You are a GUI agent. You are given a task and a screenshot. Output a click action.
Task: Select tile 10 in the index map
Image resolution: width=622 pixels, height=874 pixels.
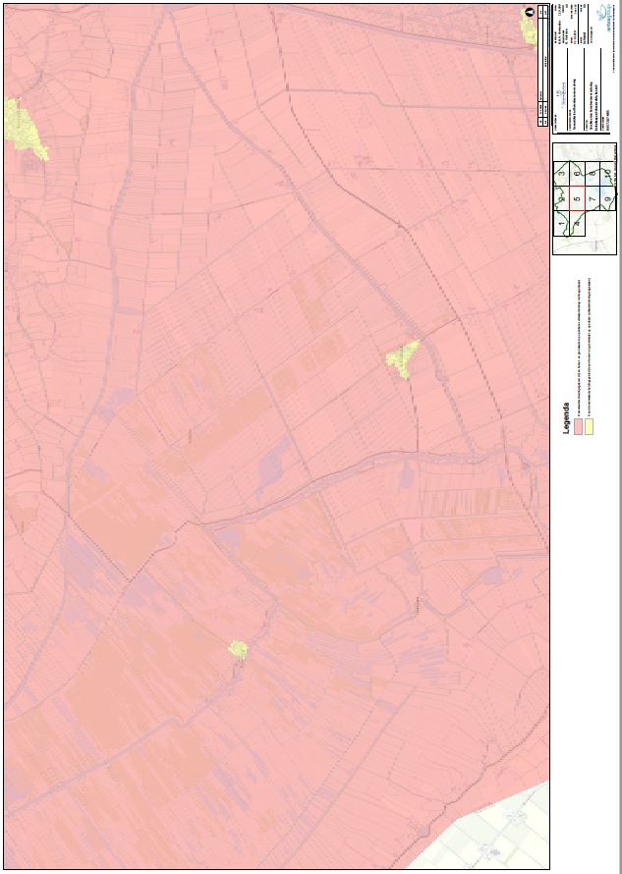click(x=609, y=174)
